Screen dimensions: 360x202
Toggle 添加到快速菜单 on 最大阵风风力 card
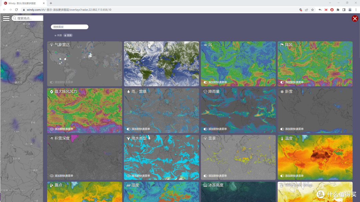pyautogui.click(x=52, y=129)
